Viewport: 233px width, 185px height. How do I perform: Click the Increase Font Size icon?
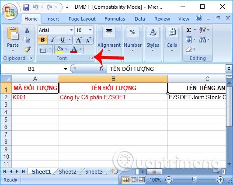click(x=79, y=40)
